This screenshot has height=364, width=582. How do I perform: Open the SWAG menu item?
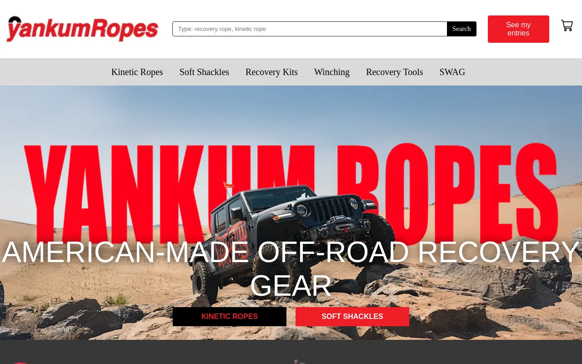(x=452, y=72)
